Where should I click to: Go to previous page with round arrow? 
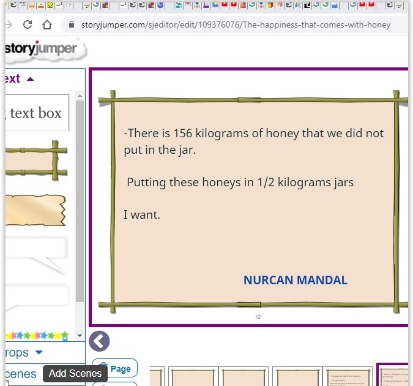pyautogui.click(x=99, y=341)
